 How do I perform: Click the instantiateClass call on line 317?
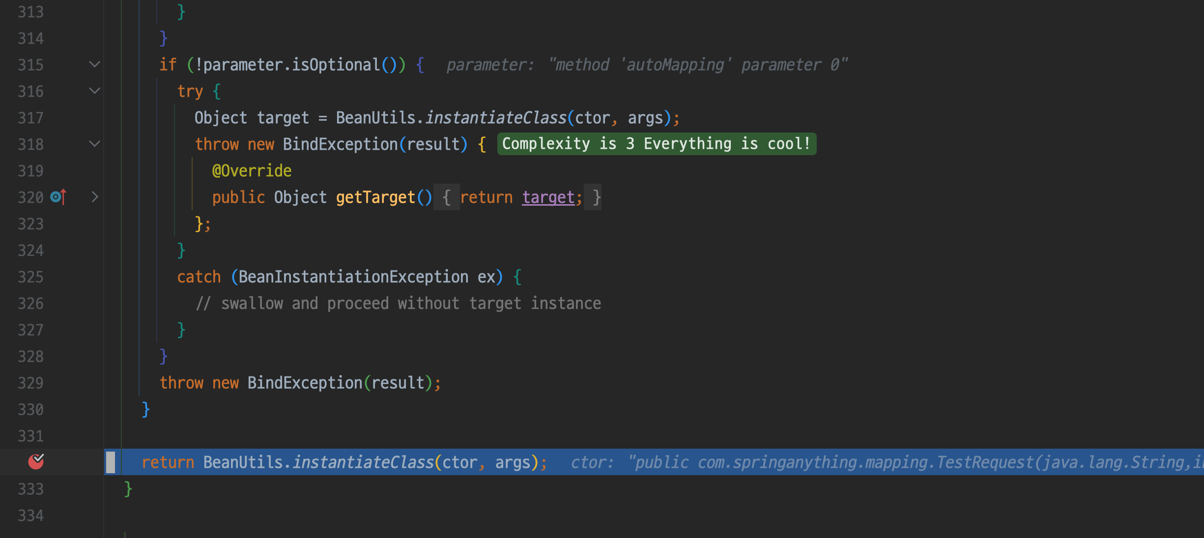[496, 118]
